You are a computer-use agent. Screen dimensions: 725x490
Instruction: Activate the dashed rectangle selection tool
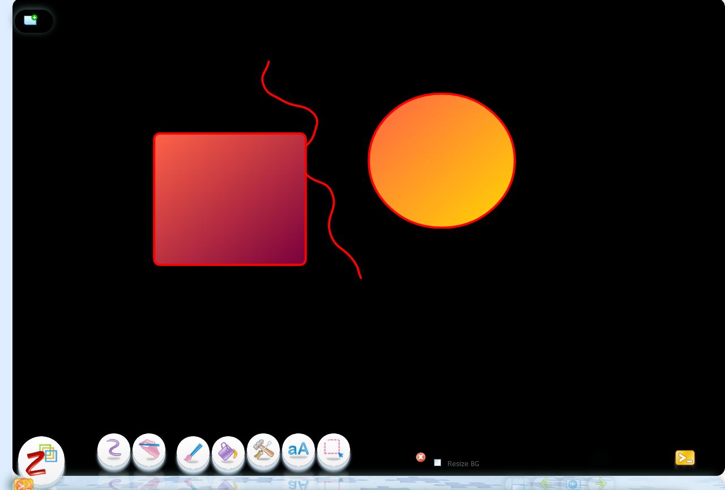(x=334, y=449)
